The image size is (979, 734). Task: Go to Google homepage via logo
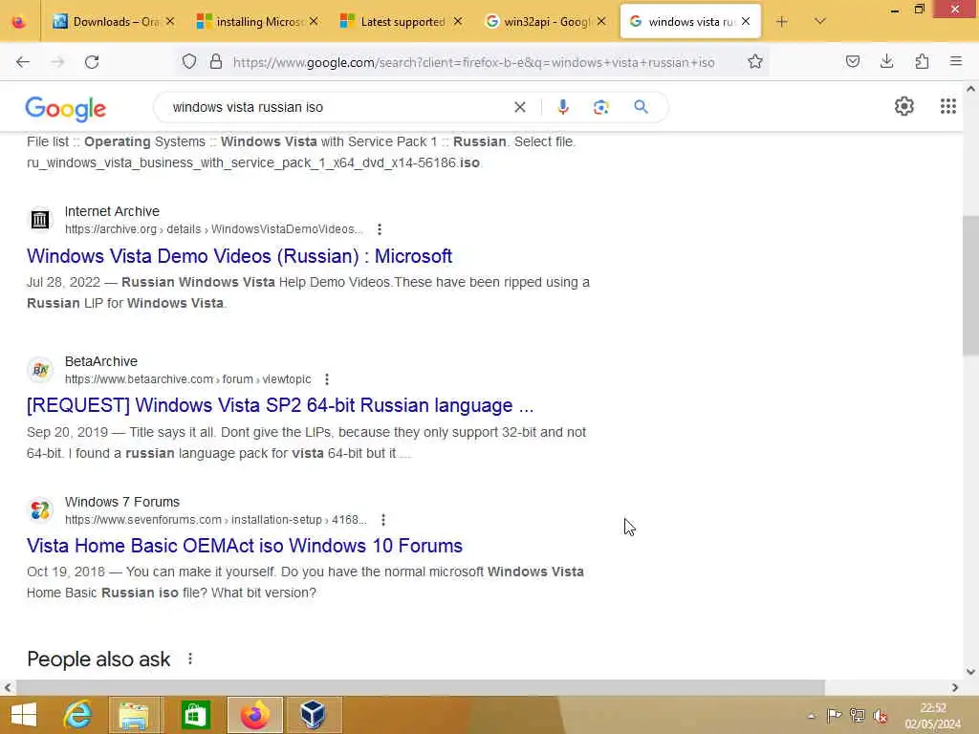coord(66,109)
